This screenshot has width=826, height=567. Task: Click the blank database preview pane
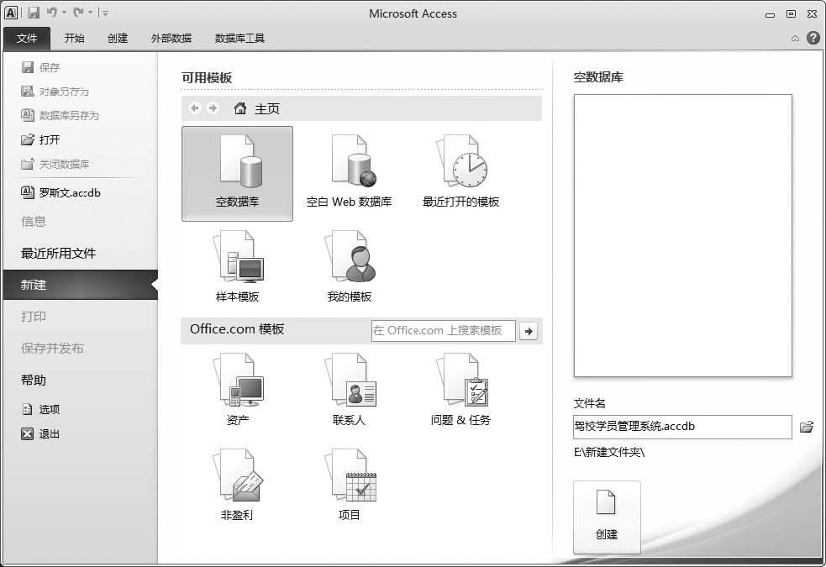[682, 236]
